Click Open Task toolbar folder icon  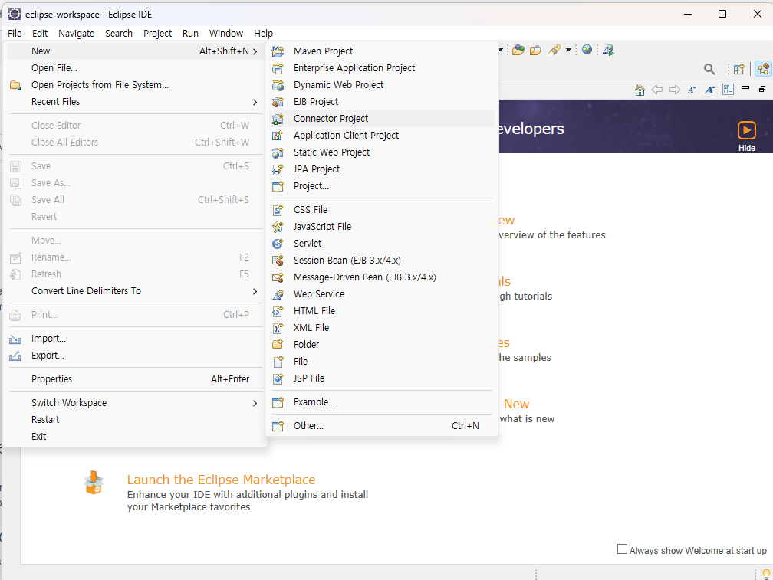535,51
